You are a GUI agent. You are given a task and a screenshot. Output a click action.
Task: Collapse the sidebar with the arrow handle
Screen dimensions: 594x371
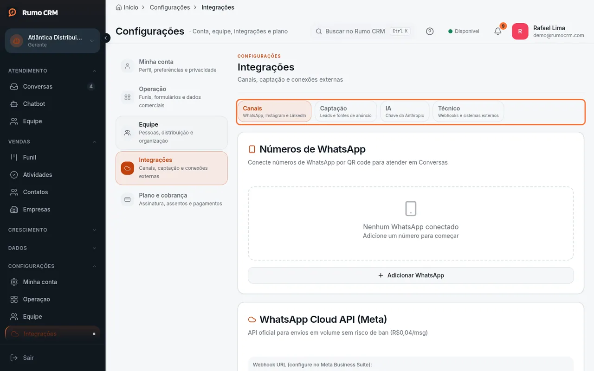click(x=106, y=38)
